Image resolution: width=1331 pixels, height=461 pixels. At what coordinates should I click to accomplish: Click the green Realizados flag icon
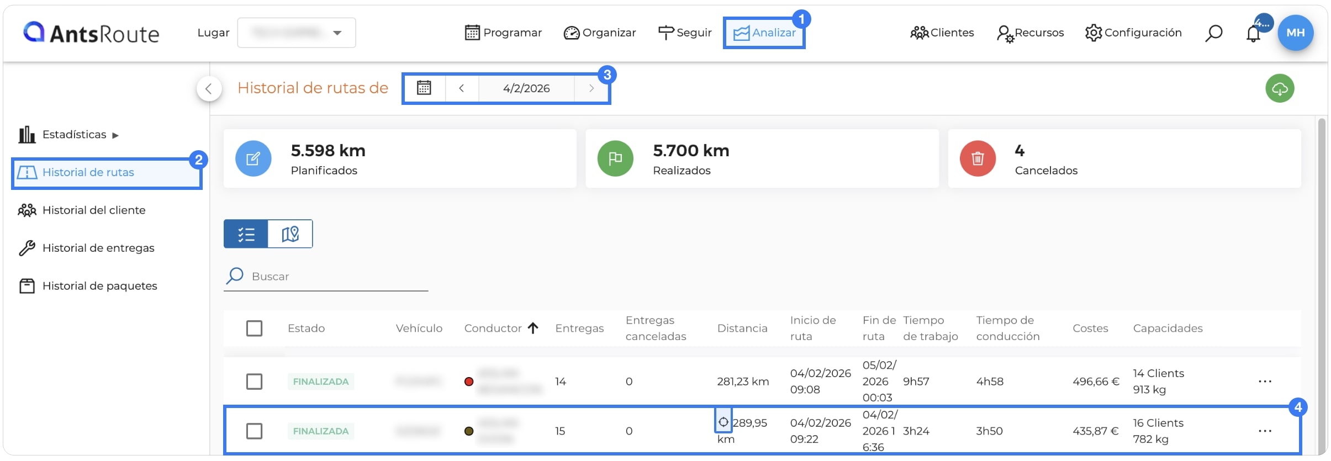pos(615,159)
